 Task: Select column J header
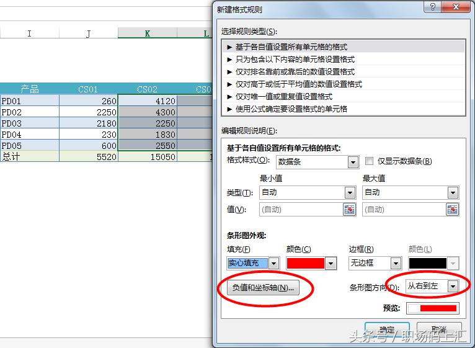[x=89, y=33]
